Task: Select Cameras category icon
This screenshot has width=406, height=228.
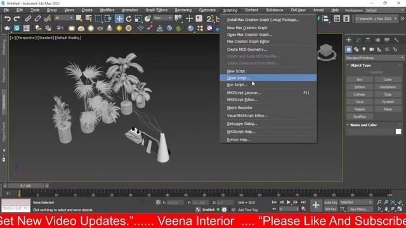Action: pyautogui.click(x=372, y=49)
